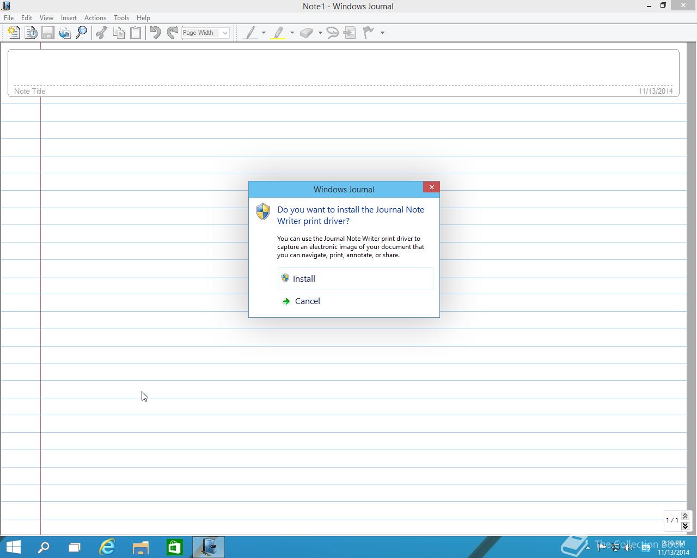Open the View Recent Notes icon
The width and height of the screenshot is (697, 558).
pos(31,33)
